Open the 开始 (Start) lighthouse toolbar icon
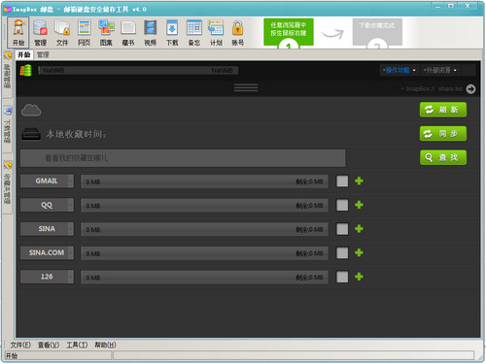 click(18, 32)
